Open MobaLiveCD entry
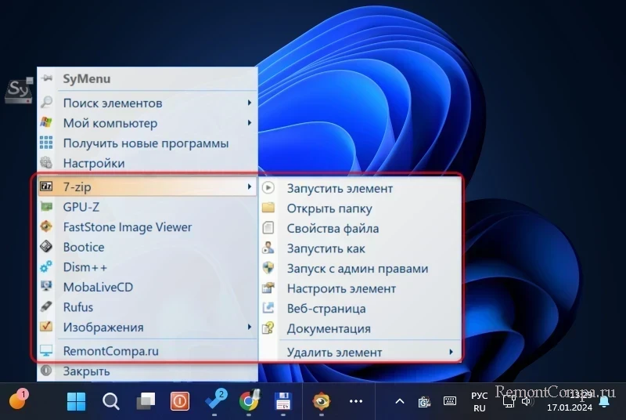The image size is (626, 420). [x=98, y=287]
